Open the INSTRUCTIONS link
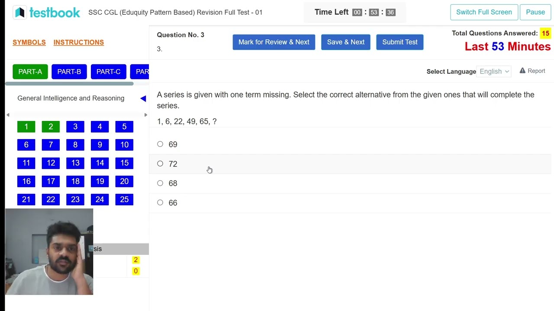The image size is (554, 311). (78, 42)
